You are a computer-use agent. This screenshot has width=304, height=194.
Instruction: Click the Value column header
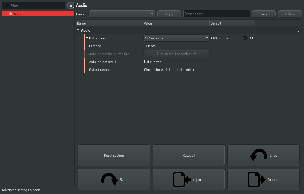click(x=176, y=23)
